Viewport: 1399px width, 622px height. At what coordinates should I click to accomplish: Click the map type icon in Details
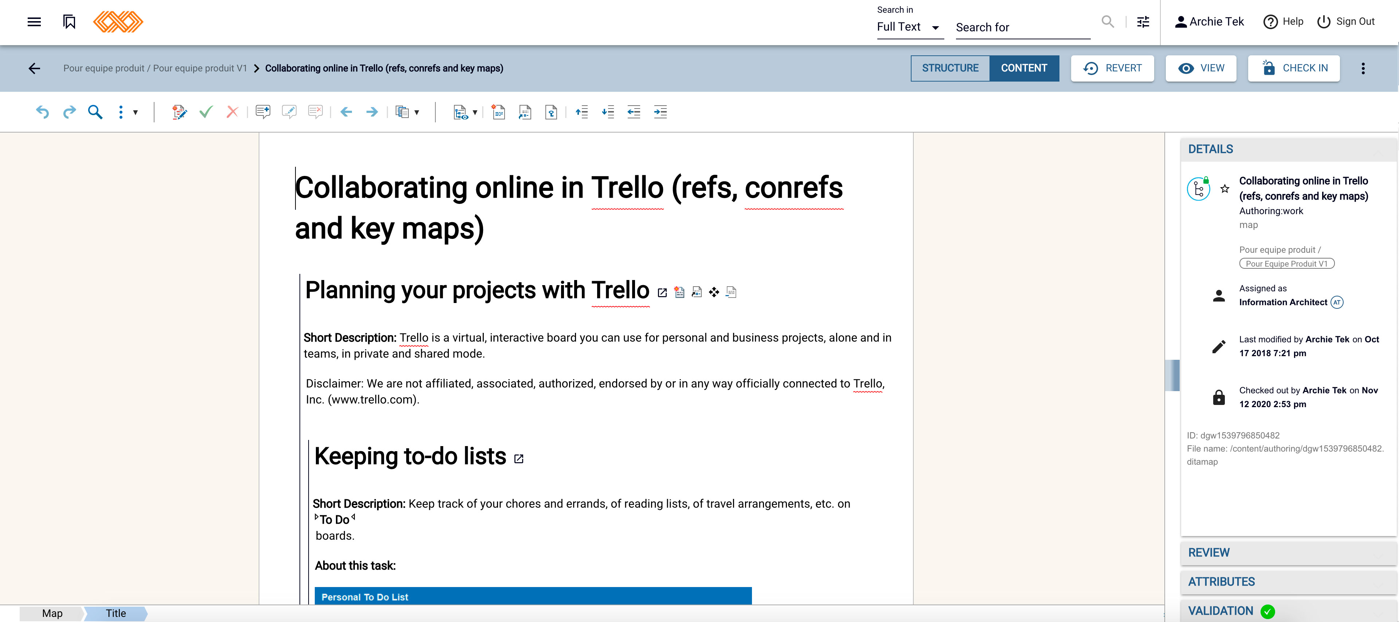pos(1198,189)
